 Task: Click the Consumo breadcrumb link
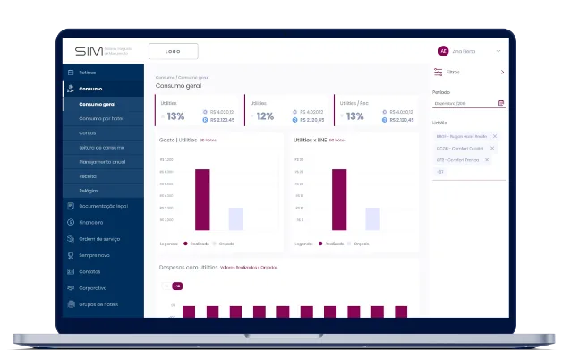164,79
